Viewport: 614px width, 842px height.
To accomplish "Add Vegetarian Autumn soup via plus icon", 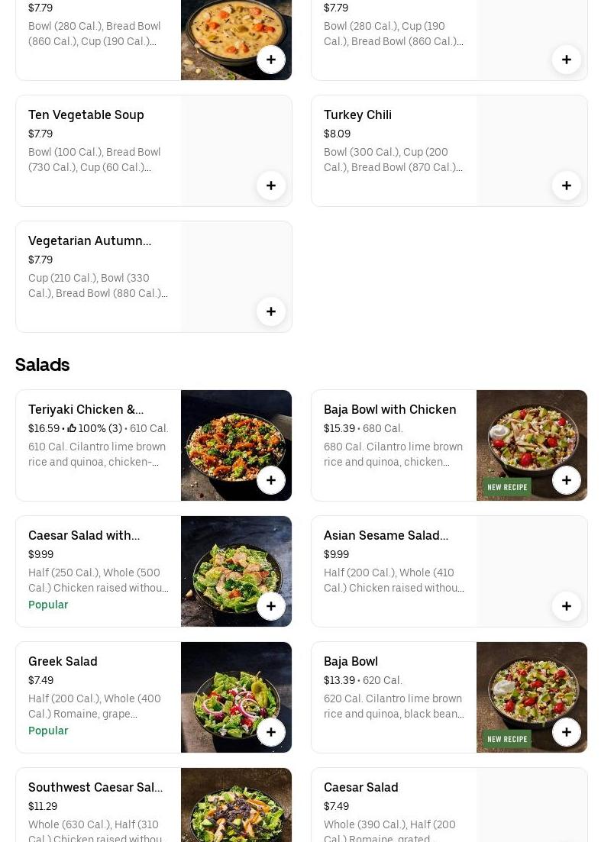I will pyautogui.click(x=270, y=311).
